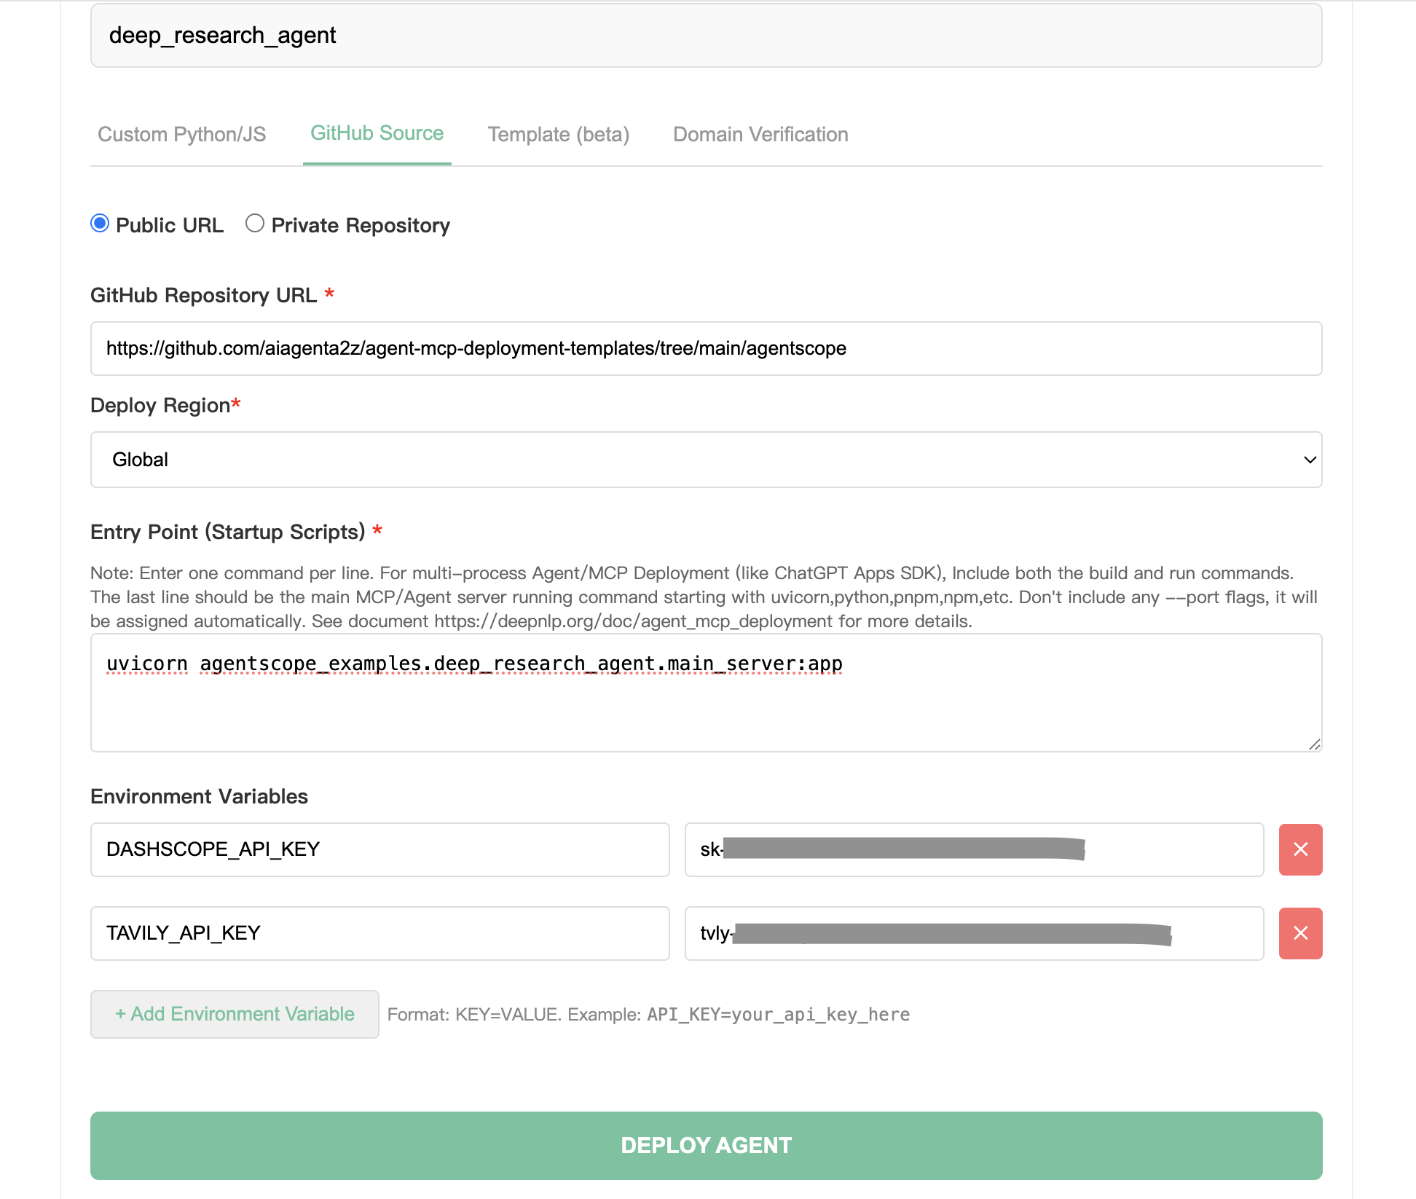Delete the TAVILY_API_KEY variable row

1301,933
